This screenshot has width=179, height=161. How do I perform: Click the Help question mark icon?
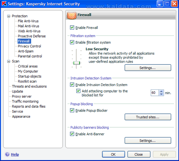pyautogui.click(x=7, y=154)
